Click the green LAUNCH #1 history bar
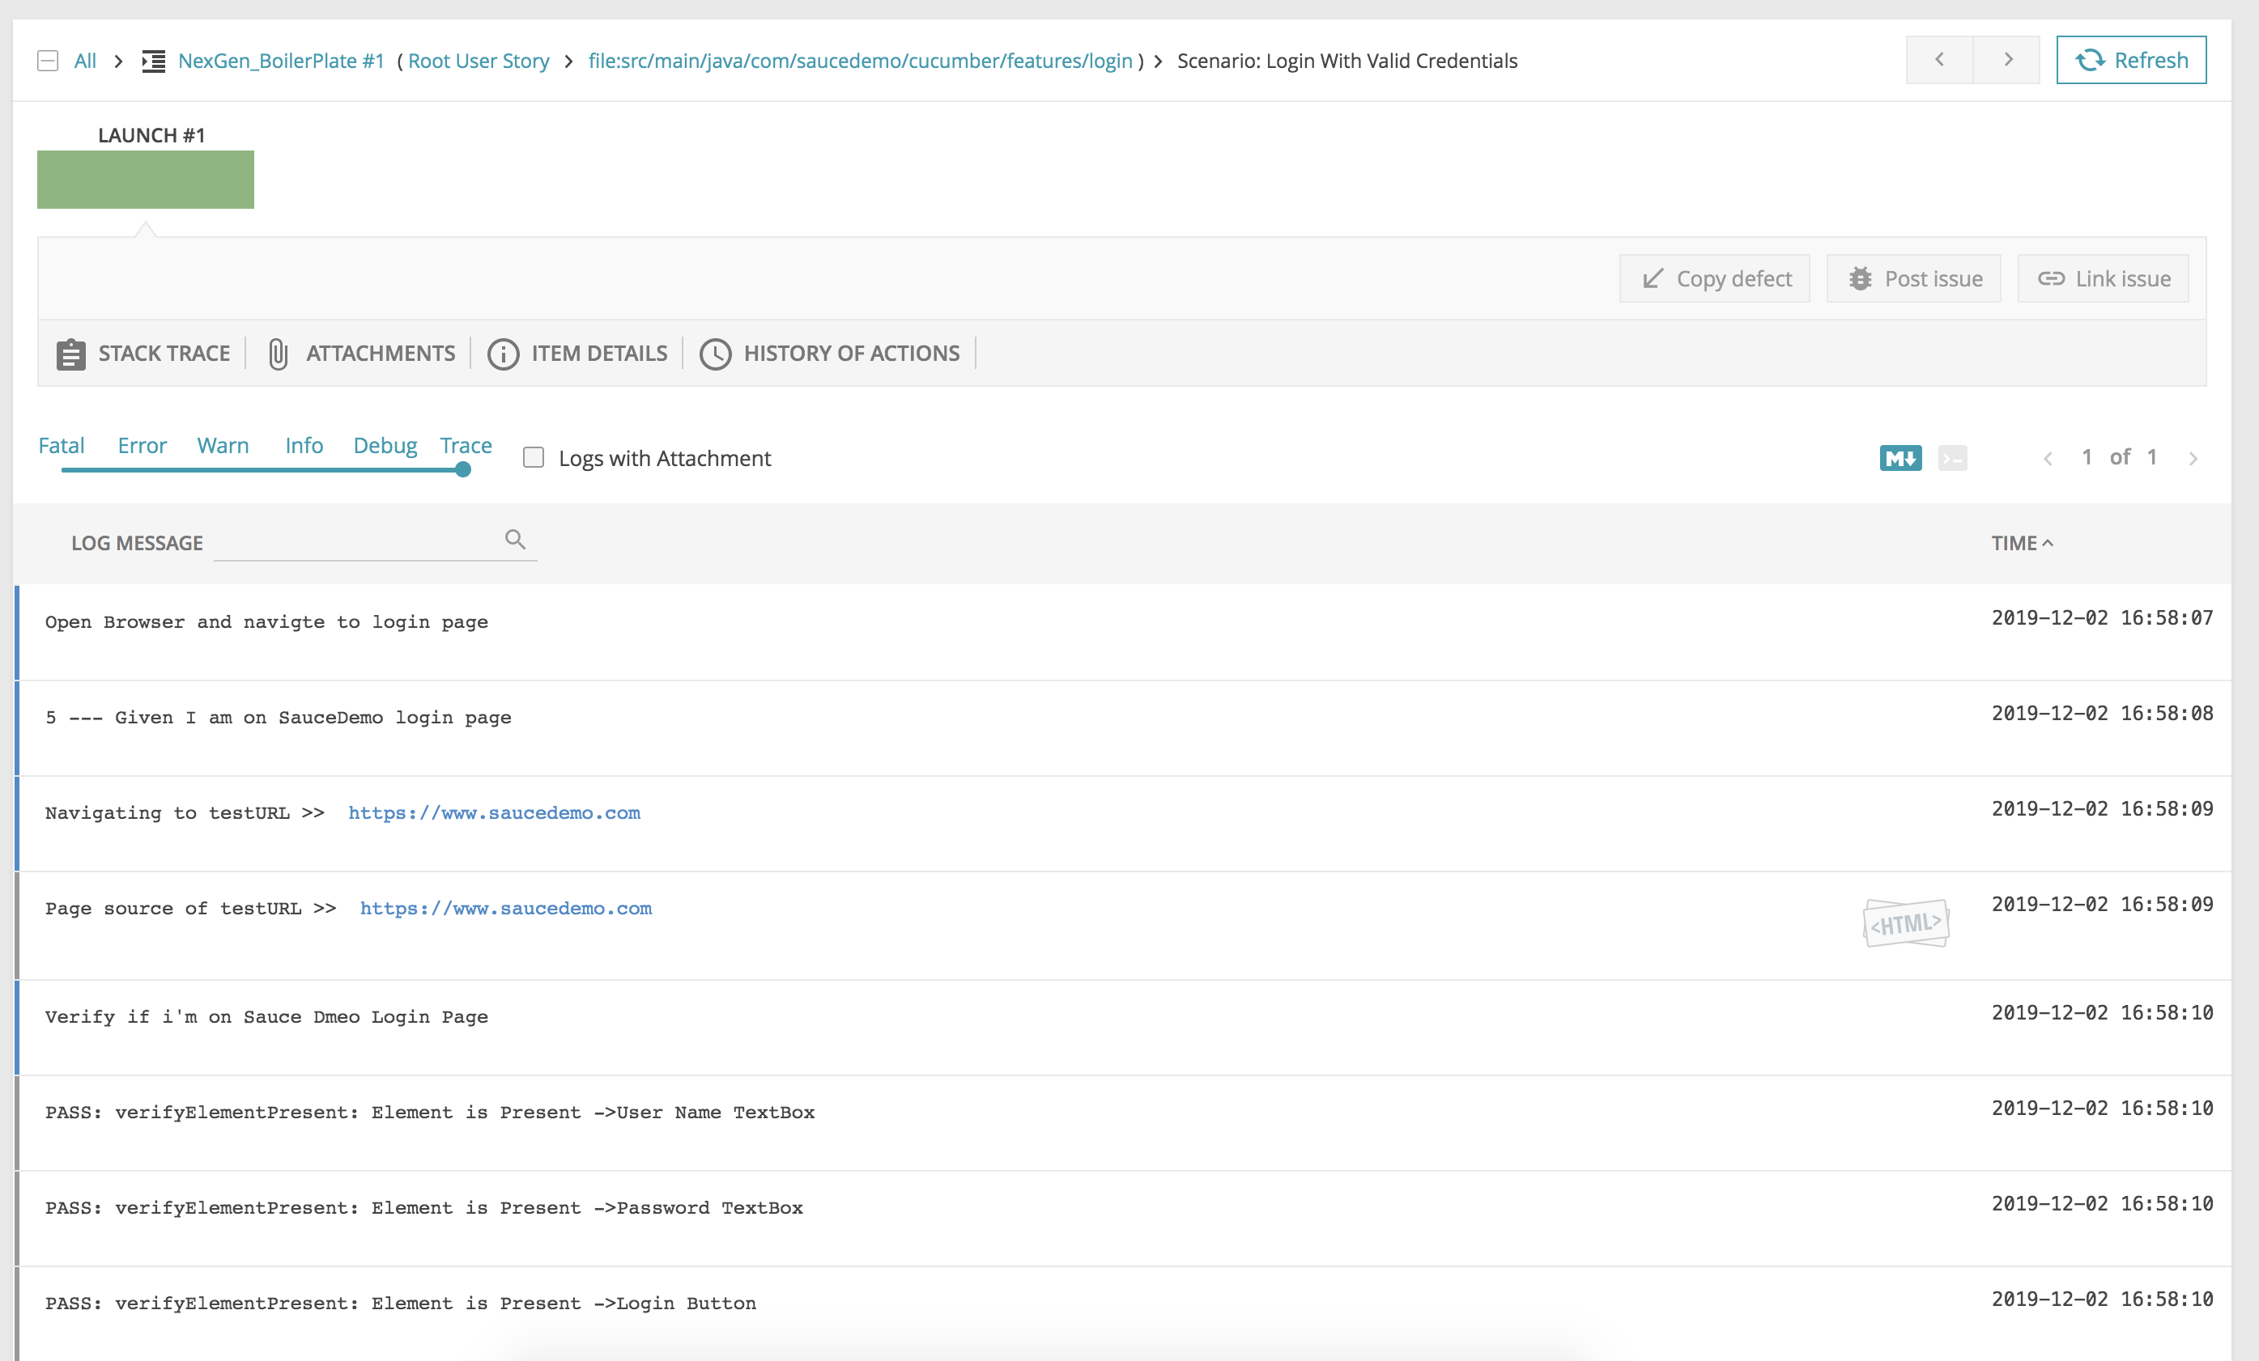This screenshot has width=2259, height=1361. [145, 180]
